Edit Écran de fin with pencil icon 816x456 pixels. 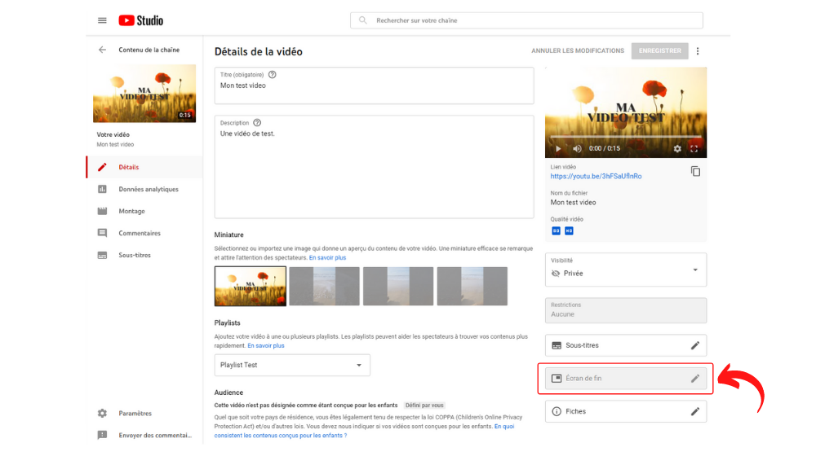click(694, 379)
